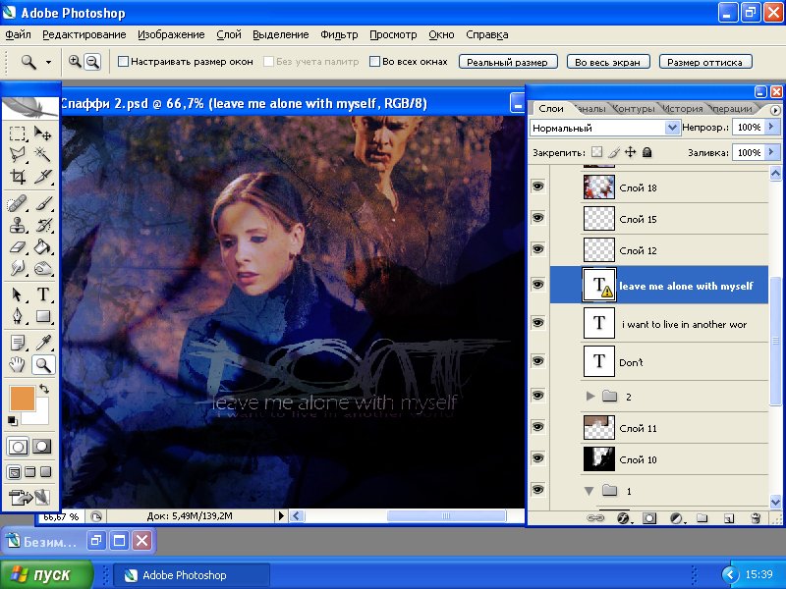Viewport: 786px width, 589px height.
Task: Click the orange foreground color swatch
Action: coord(21,399)
